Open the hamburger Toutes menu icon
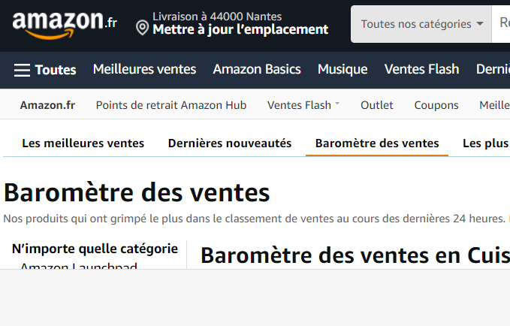Image resolution: width=510 pixels, height=326 pixels. point(22,70)
